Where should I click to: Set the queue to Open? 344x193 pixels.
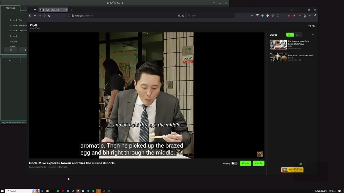pyautogui.click(x=290, y=35)
